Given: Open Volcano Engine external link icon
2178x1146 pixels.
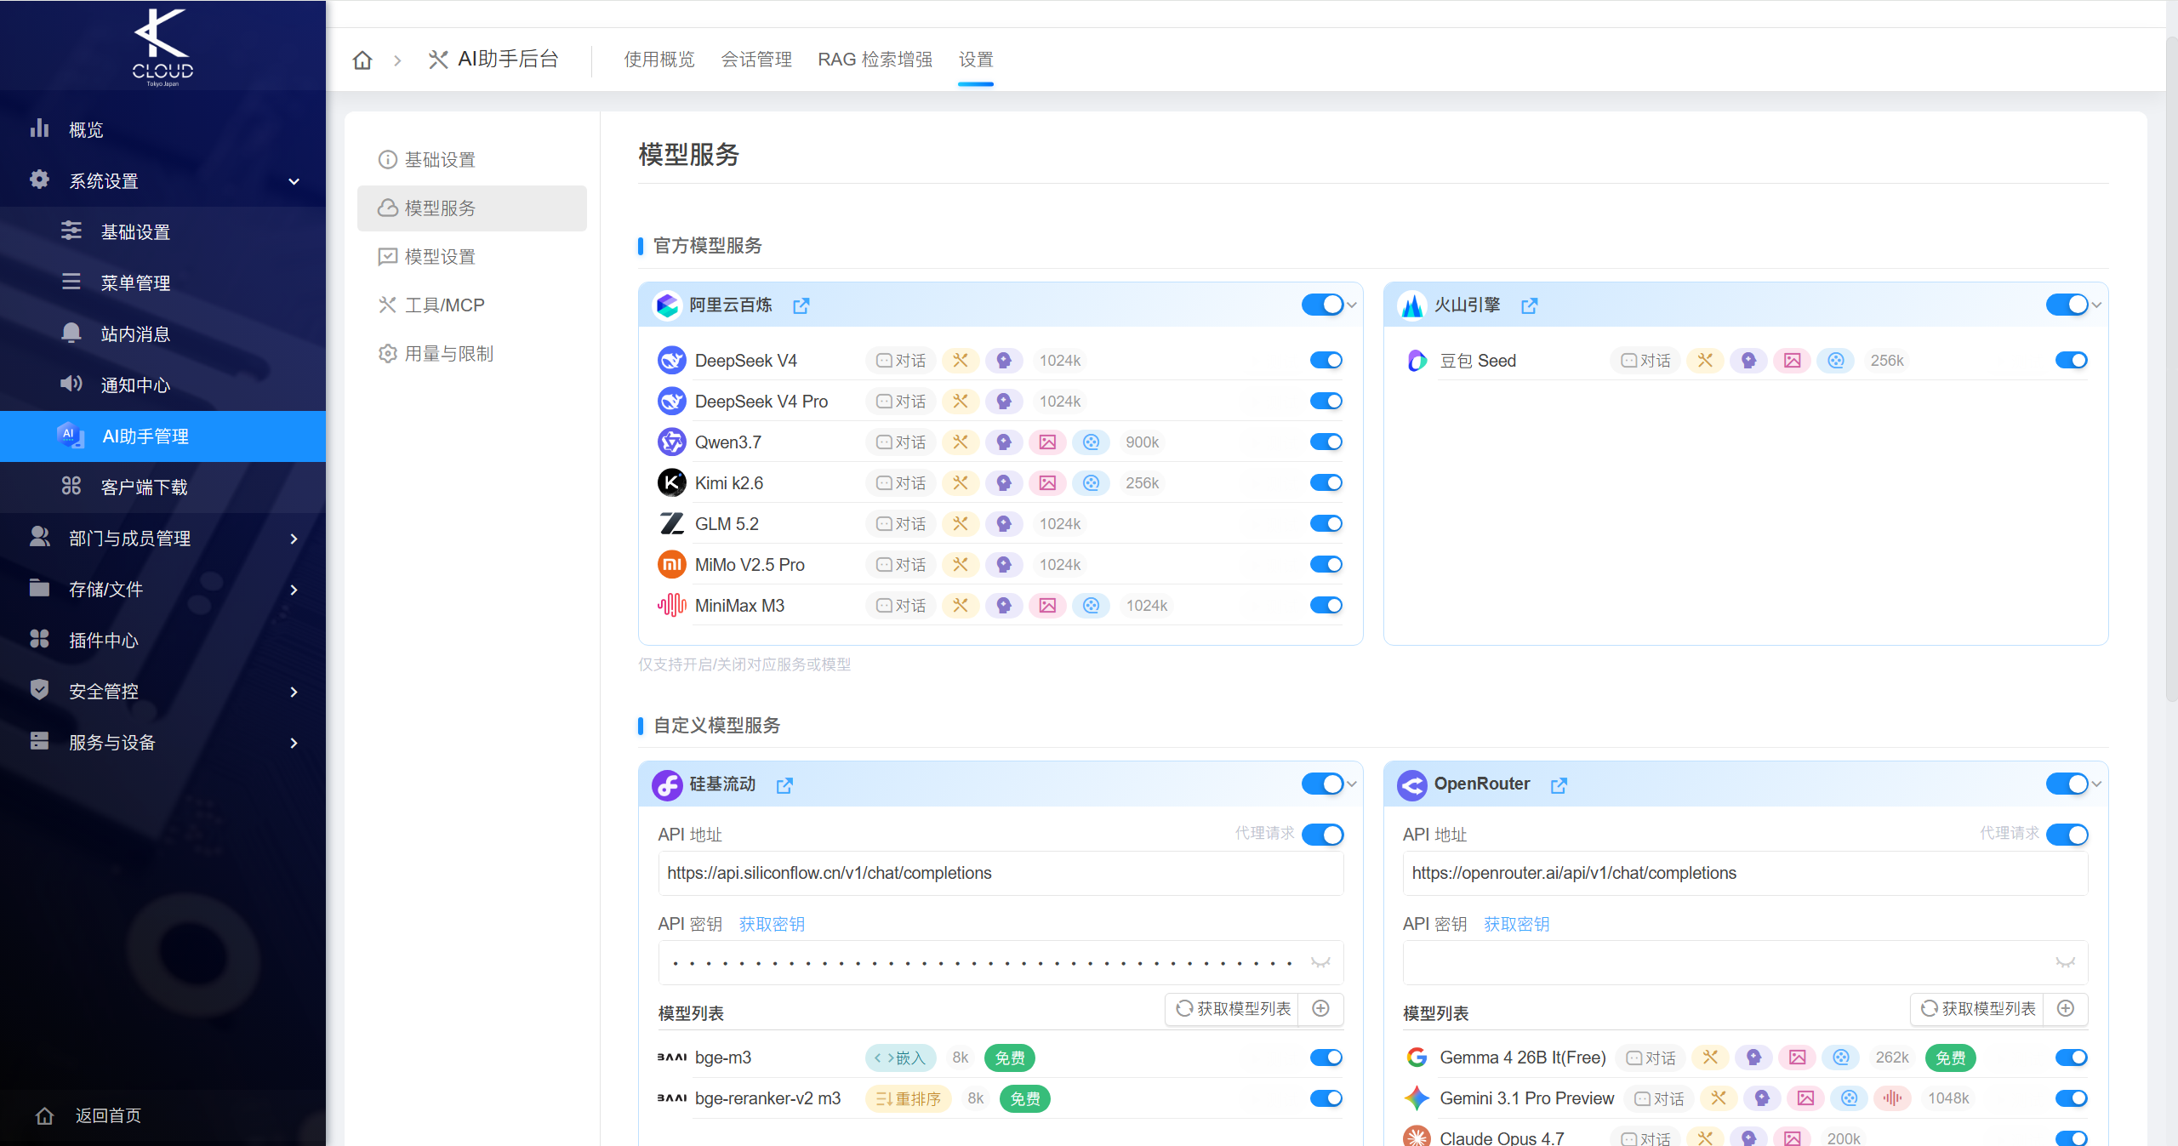Looking at the screenshot, I should [x=1529, y=305].
